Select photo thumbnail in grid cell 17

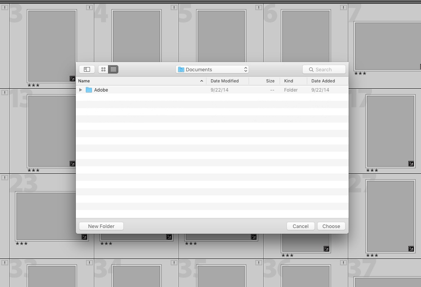390,131
